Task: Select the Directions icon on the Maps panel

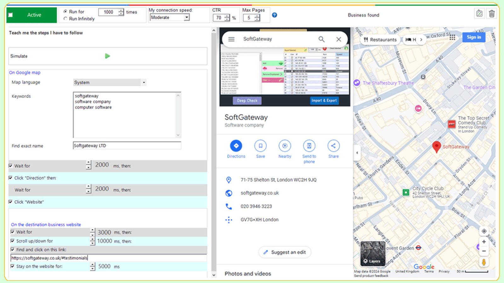Action: pyautogui.click(x=236, y=146)
